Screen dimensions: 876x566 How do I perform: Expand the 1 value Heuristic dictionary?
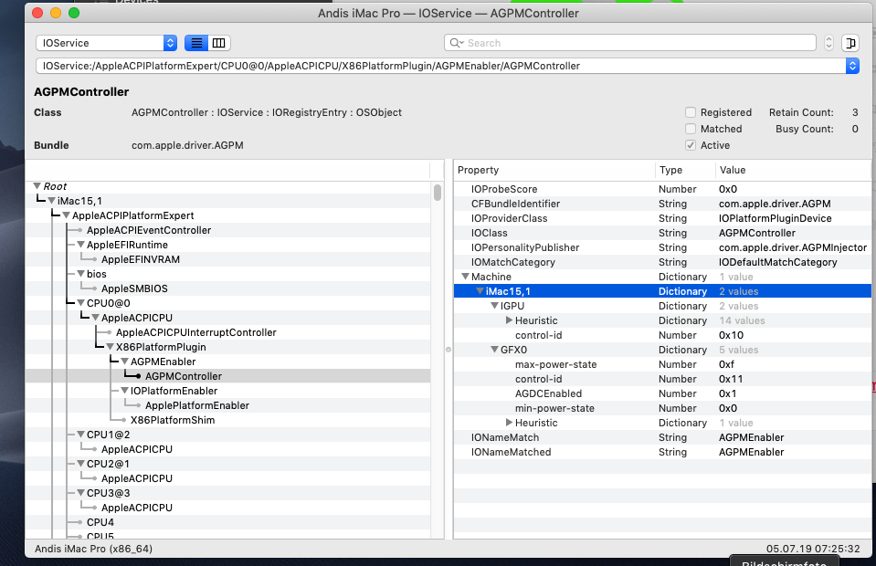[509, 423]
